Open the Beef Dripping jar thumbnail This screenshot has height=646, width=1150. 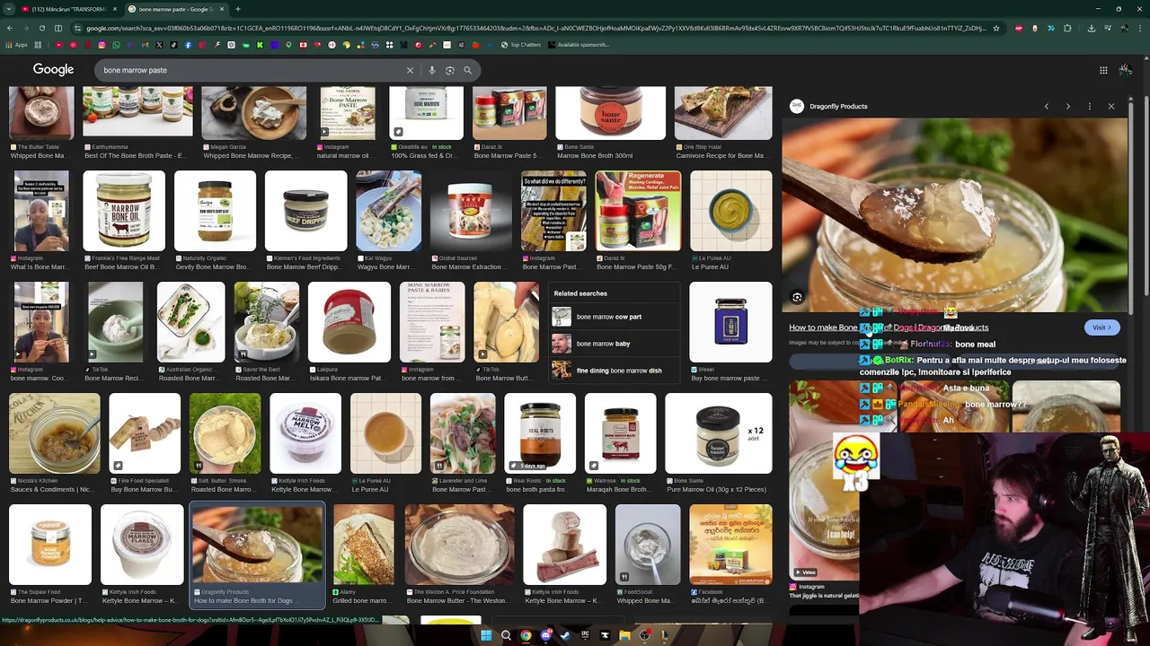(305, 211)
